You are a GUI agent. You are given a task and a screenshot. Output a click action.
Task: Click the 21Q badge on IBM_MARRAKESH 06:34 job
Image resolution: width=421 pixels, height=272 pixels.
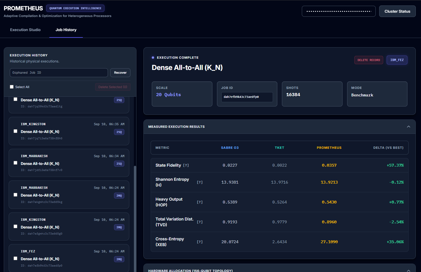pyautogui.click(x=119, y=164)
